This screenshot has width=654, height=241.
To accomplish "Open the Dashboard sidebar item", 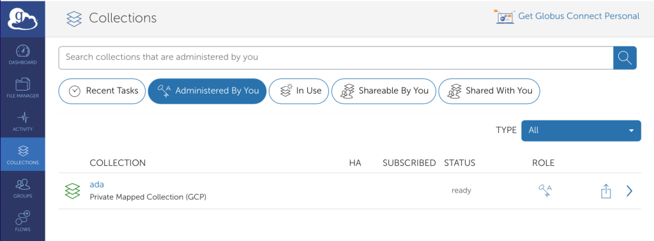I will click(22, 55).
